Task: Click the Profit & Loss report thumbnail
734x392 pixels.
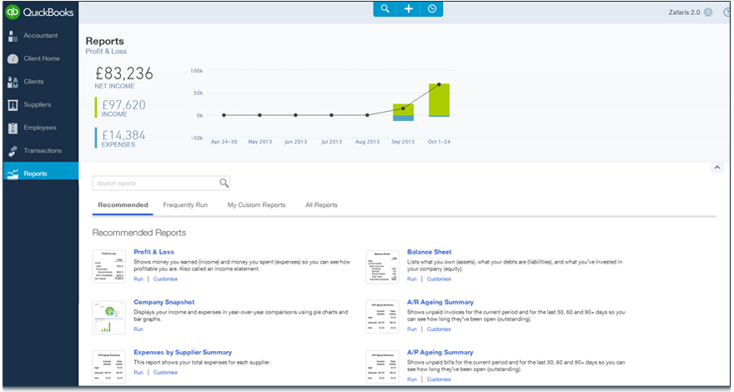Action: click(109, 267)
